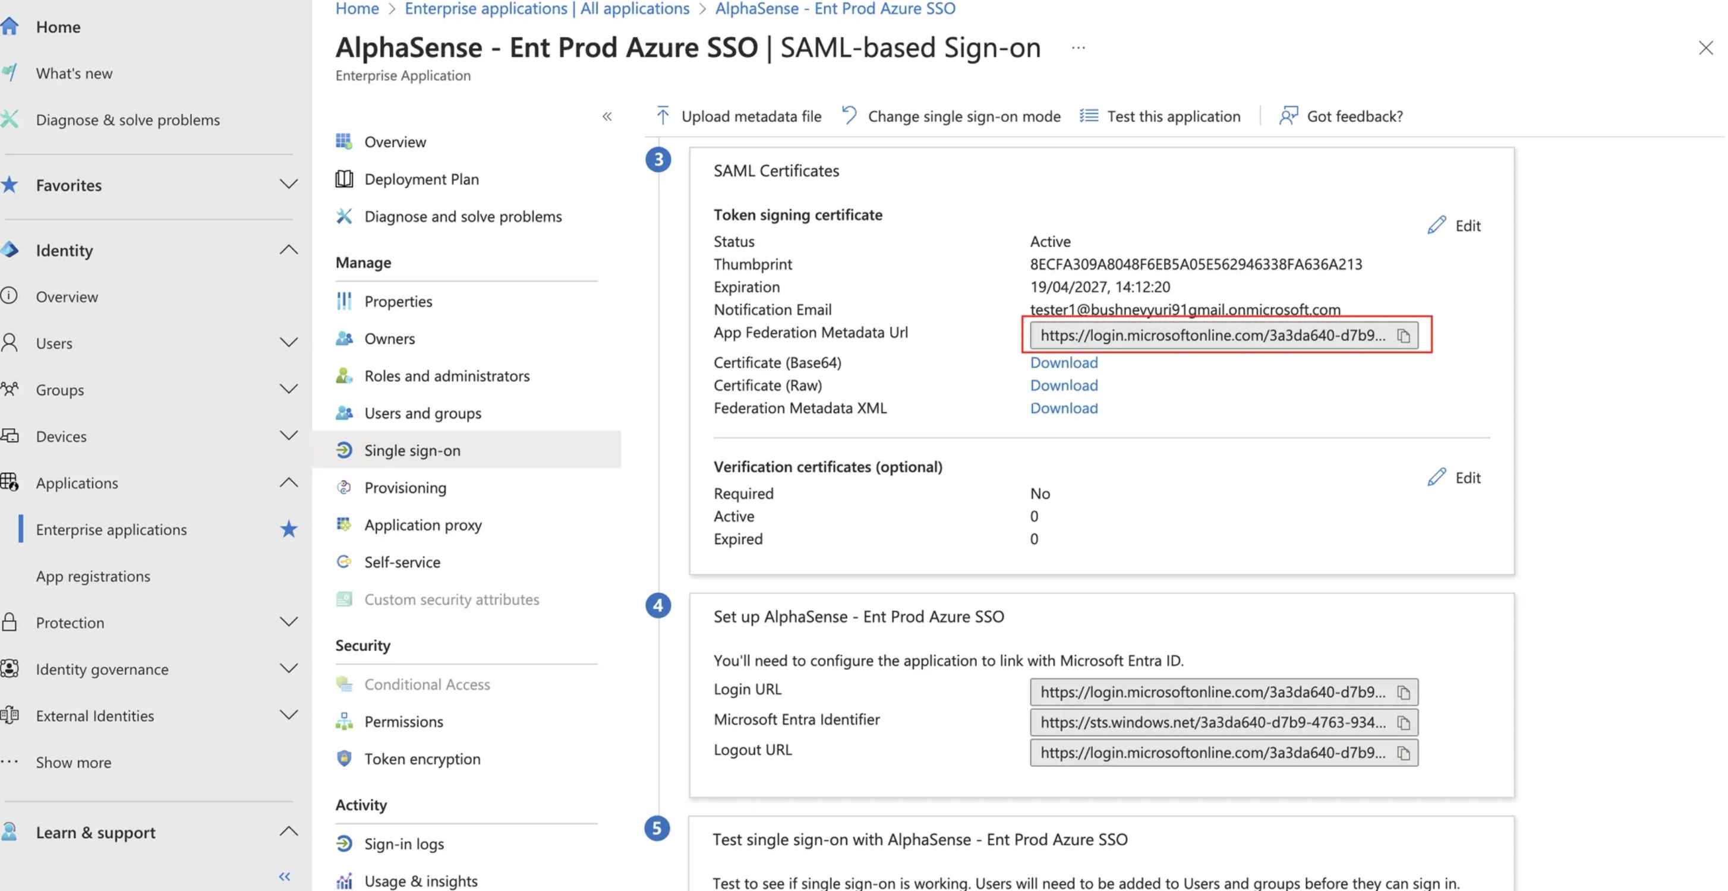
Task: Click the Upload metadata file icon
Action: point(663,116)
